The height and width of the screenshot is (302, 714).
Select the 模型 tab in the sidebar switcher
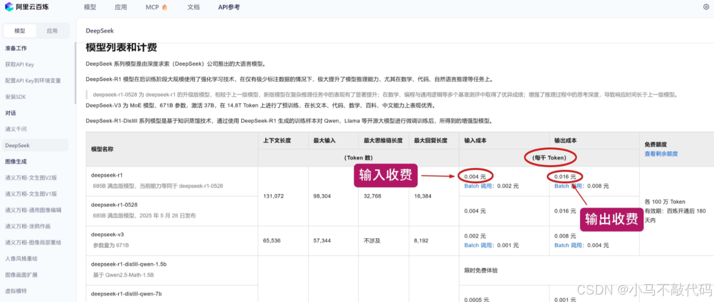(x=20, y=31)
